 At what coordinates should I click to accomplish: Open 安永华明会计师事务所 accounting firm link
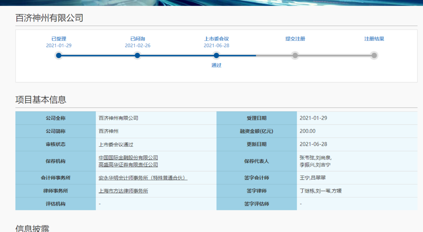pos(143,178)
